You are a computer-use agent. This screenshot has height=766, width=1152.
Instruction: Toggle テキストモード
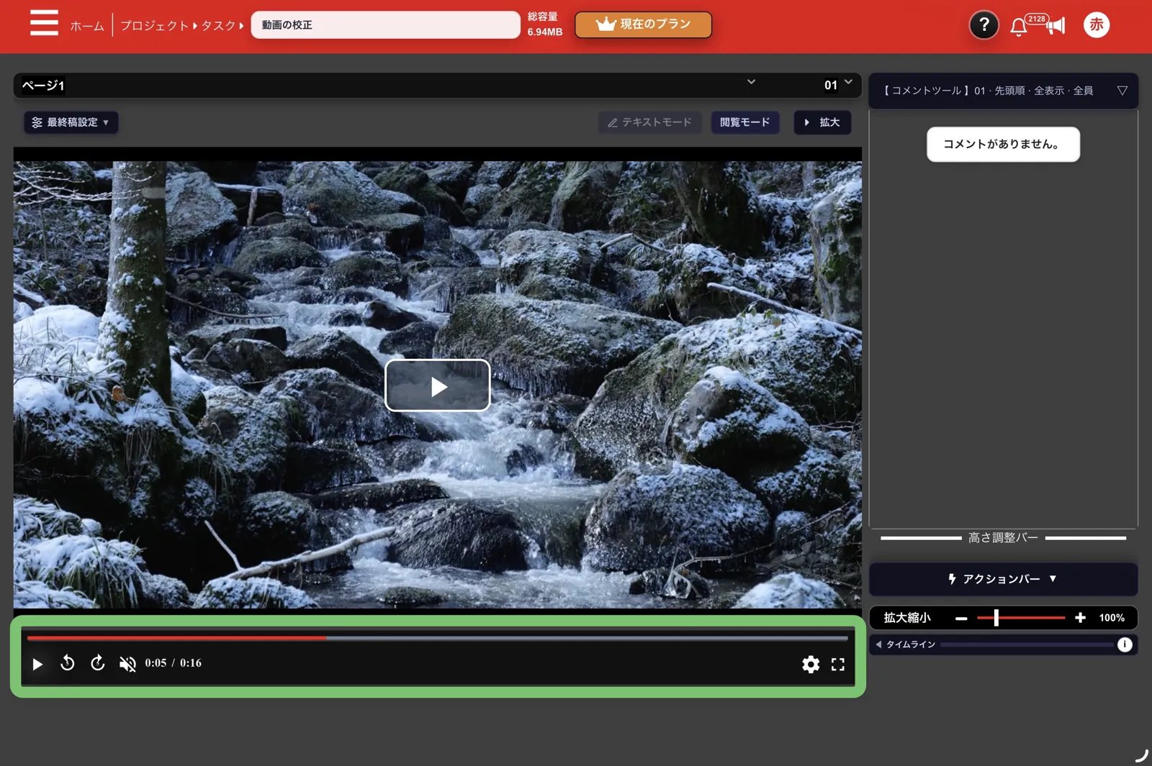(x=650, y=122)
